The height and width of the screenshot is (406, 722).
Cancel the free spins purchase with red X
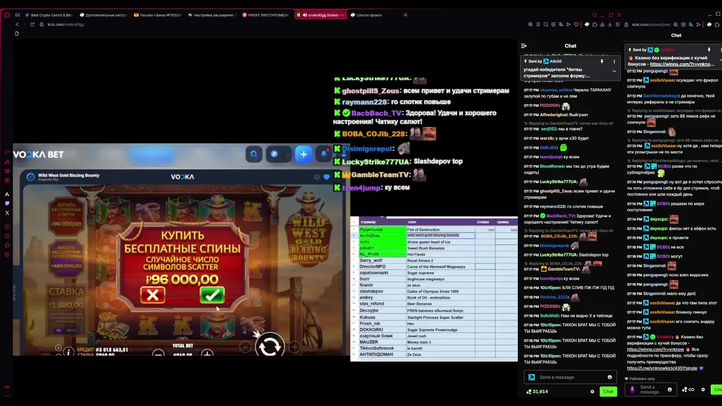click(x=153, y=295)
